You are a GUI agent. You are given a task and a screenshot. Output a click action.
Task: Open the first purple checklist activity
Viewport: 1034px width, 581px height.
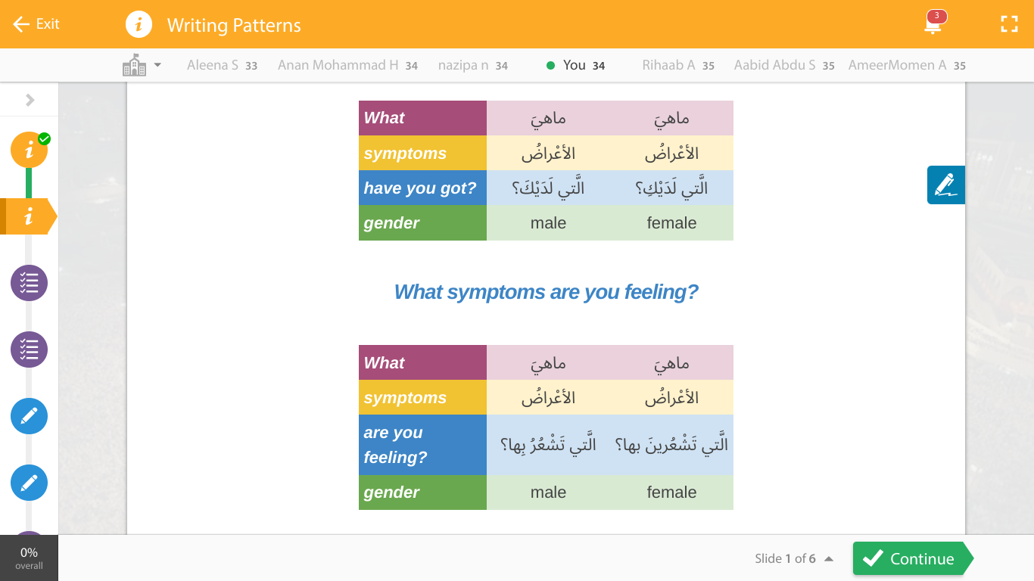[x=30, y=283]
